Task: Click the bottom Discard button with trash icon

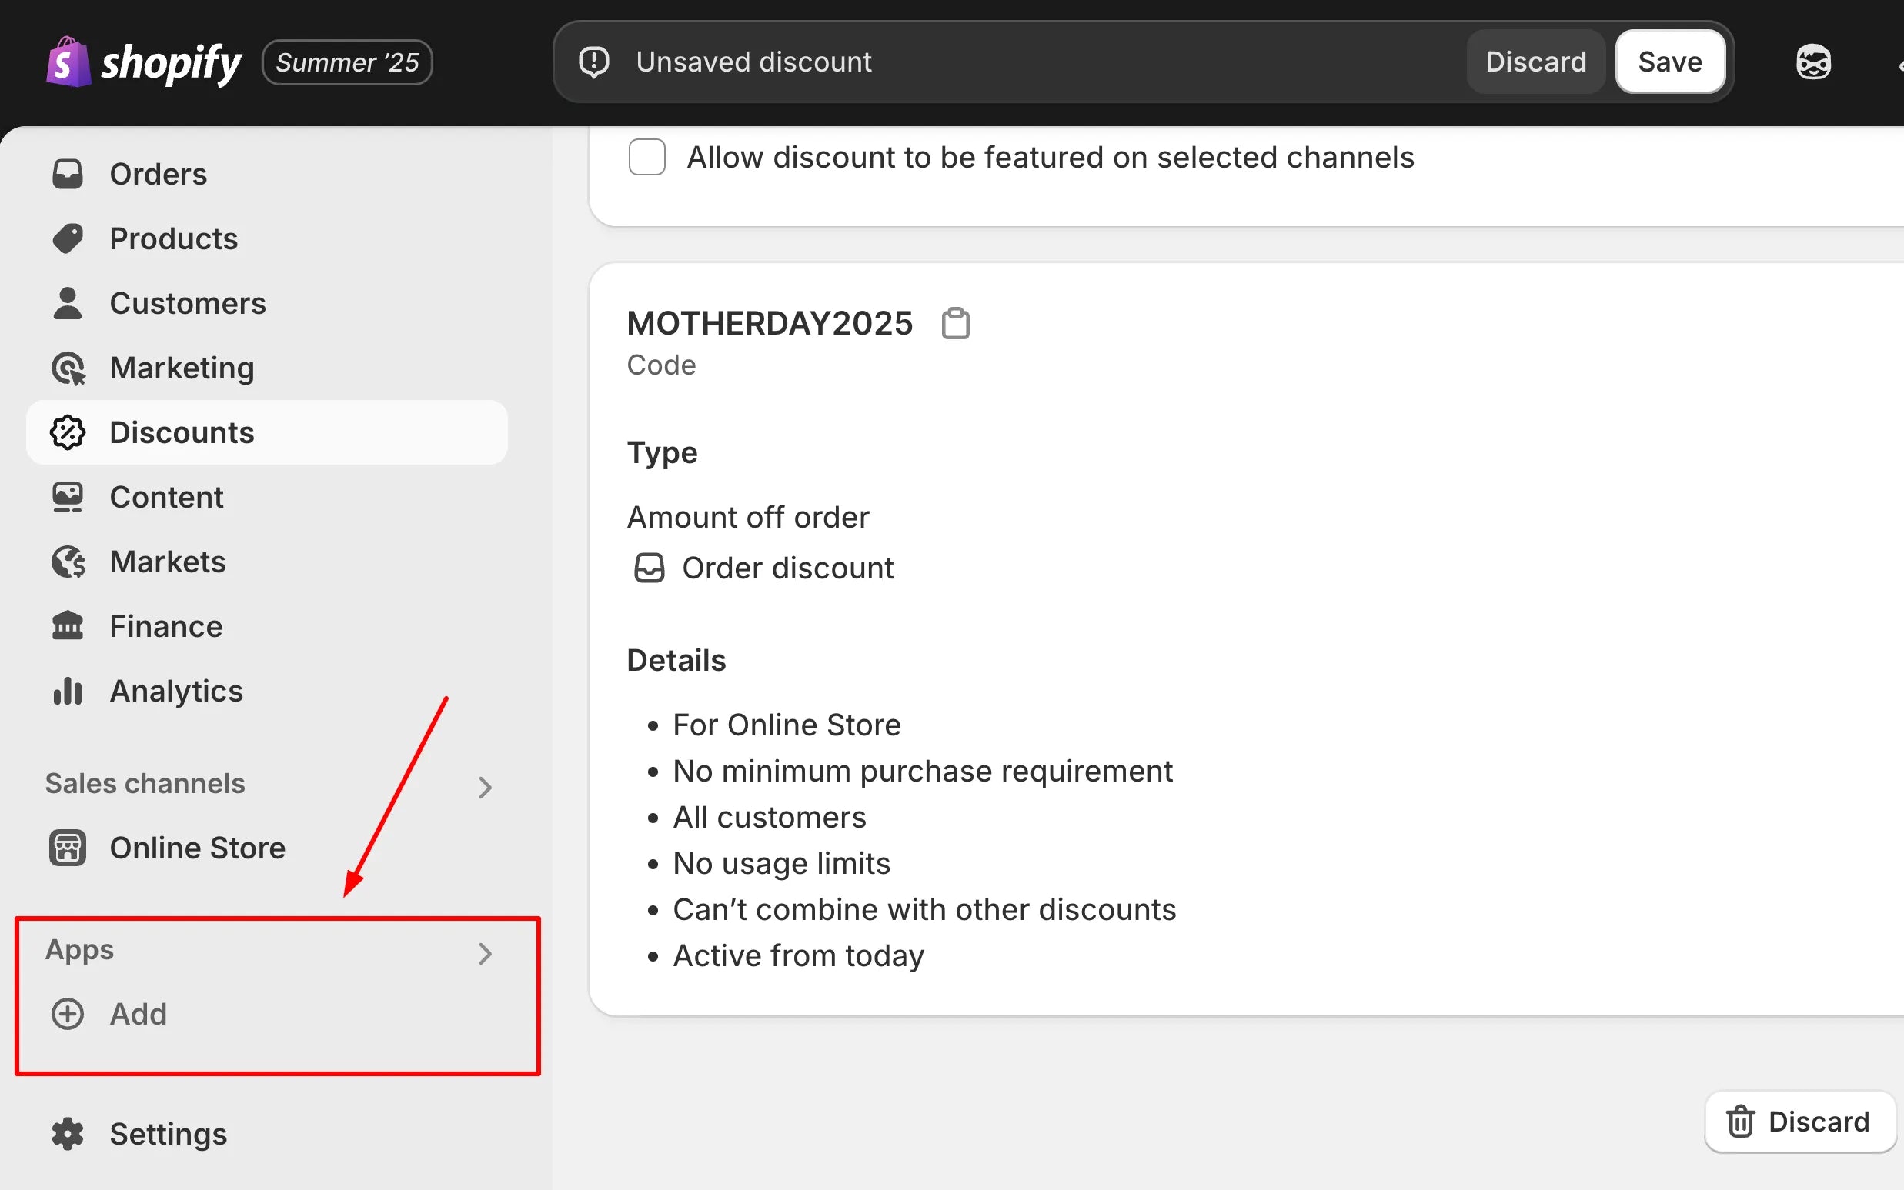Action: click(x=1799, y=1122)
